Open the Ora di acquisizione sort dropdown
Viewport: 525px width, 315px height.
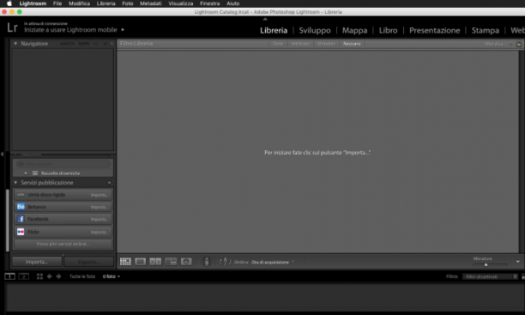(x=272, y=262)
